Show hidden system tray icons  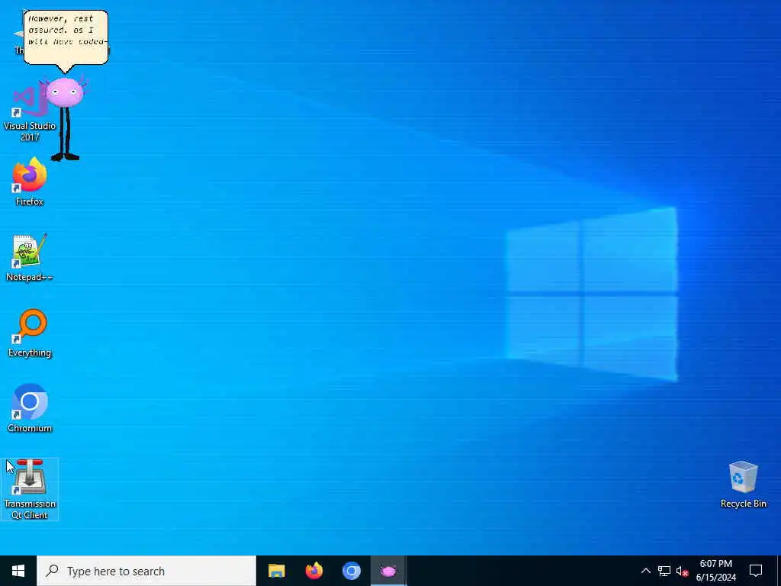point(645,571)
